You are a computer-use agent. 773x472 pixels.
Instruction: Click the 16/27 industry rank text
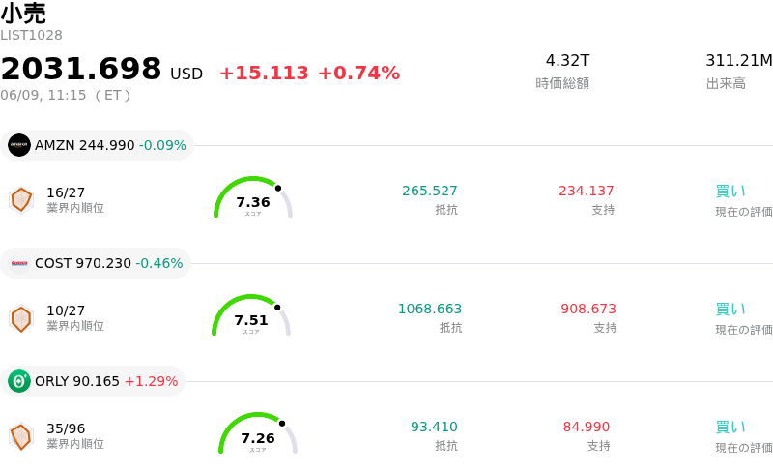click(66, 192)
